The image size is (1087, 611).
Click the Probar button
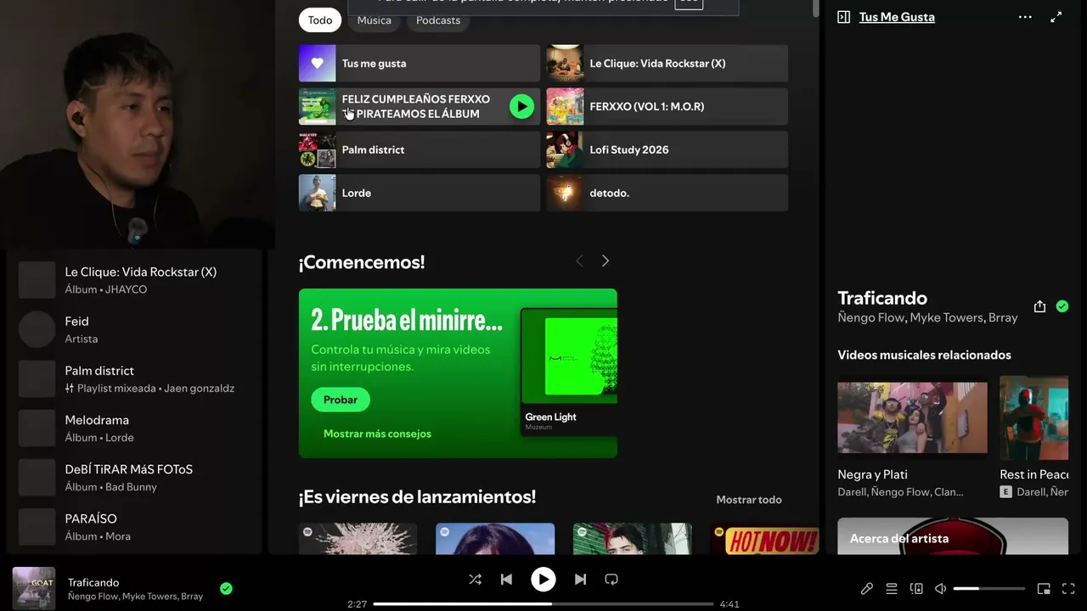click(341, 400)
